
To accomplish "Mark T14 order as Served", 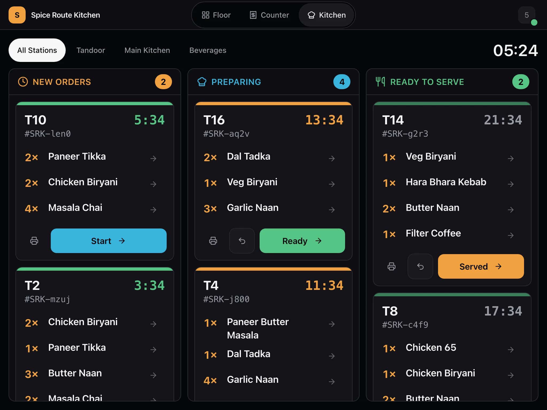I will tap(481, 266).
